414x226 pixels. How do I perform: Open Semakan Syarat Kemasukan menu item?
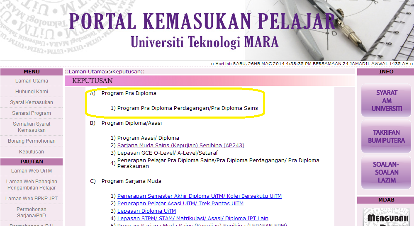pos(32,127)
